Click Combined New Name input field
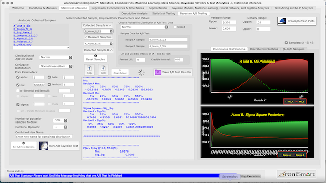The width and height of the screenshot is (326, 183). (44, 137)
